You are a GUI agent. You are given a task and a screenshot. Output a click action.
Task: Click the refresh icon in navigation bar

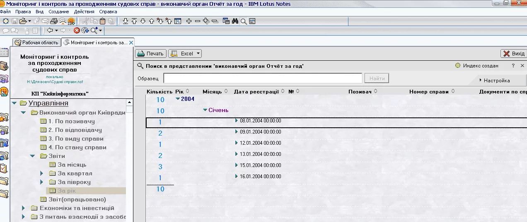coord(85,30)
